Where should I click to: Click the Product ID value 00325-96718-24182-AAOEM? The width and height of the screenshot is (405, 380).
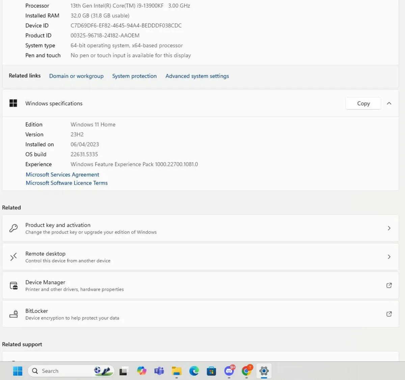105,35
